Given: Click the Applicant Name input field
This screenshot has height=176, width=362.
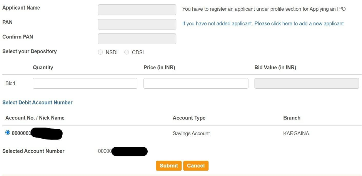Looking at the screenshot, I should click(x=137, y=10).
